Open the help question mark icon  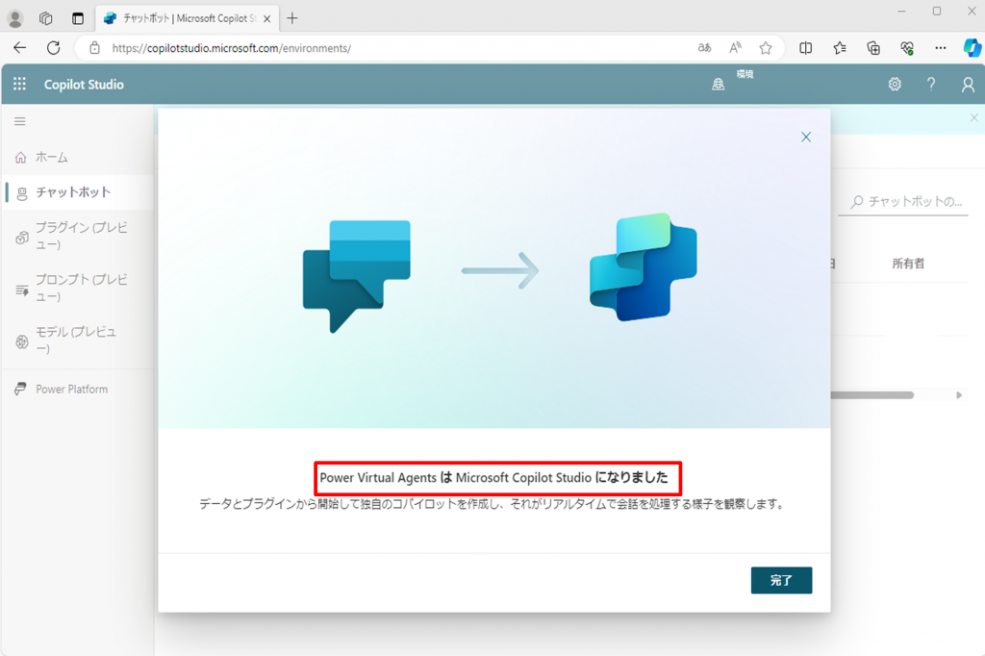click(931, 85)
